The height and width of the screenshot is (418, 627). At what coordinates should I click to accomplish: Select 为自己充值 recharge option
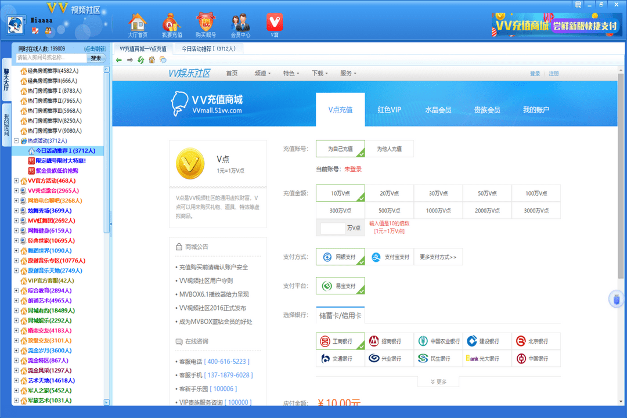340,148
